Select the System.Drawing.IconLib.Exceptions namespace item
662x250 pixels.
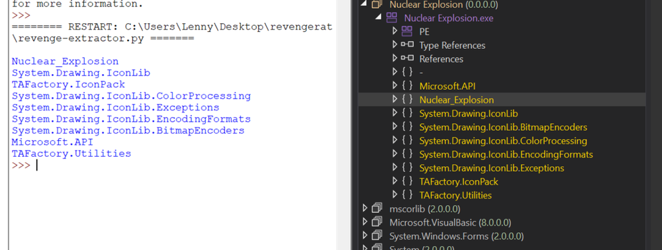(x=491, y=168)
